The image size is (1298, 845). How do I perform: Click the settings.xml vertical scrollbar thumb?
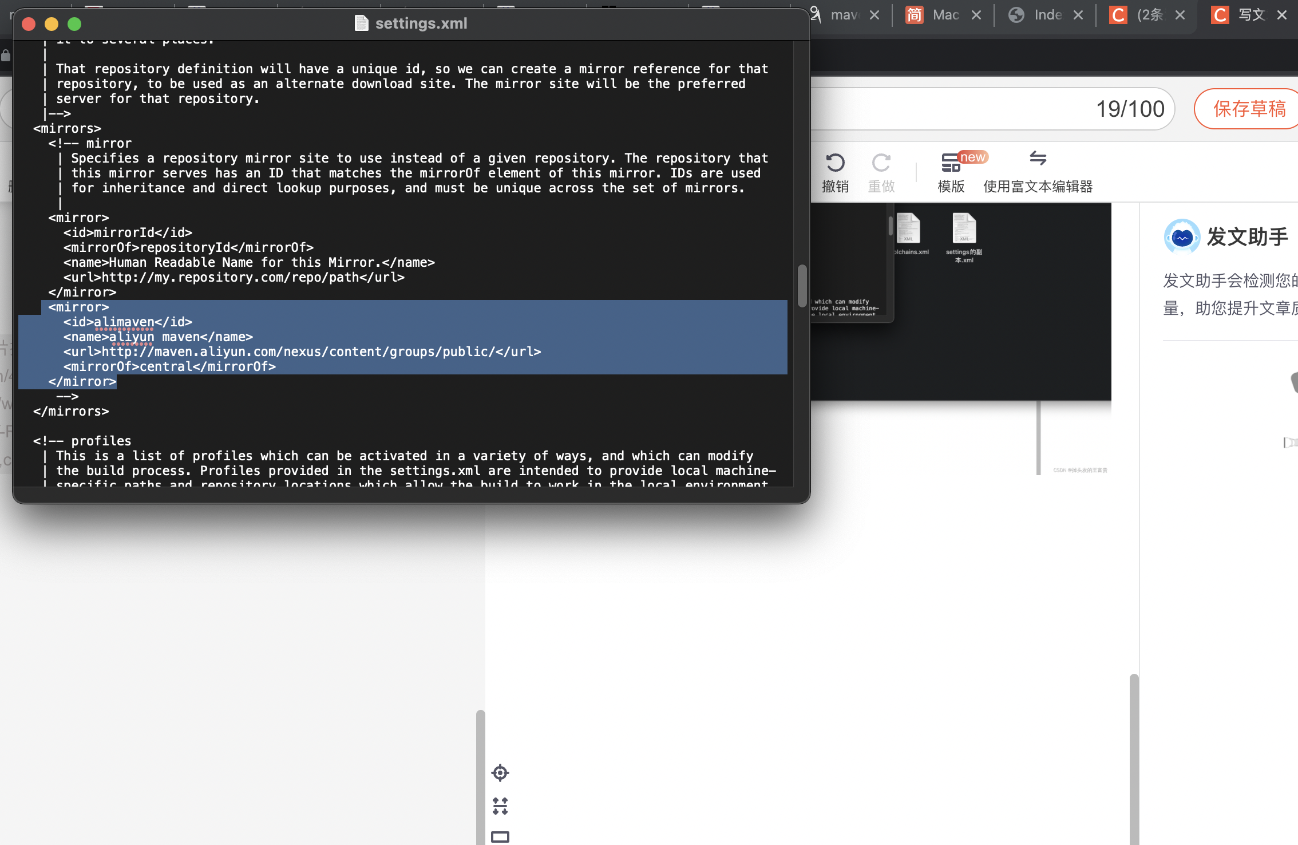pos(802,285)
